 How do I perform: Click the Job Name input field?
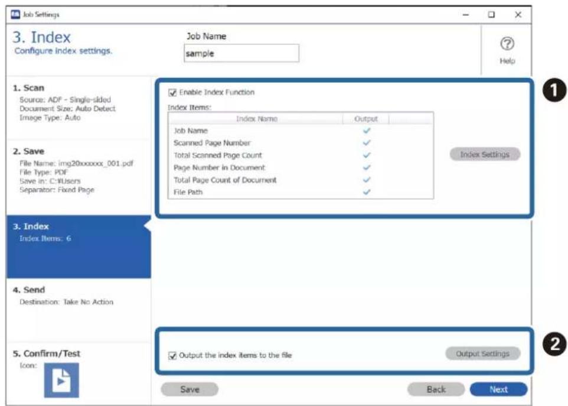point(241,53)
